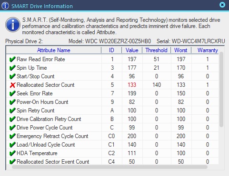Click the green checkmark beside HDA Temperature
229x176 pixels.
point(12,153)
